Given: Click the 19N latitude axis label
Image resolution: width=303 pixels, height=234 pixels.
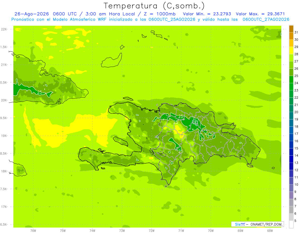Looking at the screenshot, I should 4,136.
